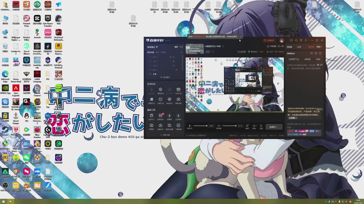Open the first calendar icon in 直播工具
The height and width of the screenshot is (204, 364).
pyautogui.click(x=152, y=116)
